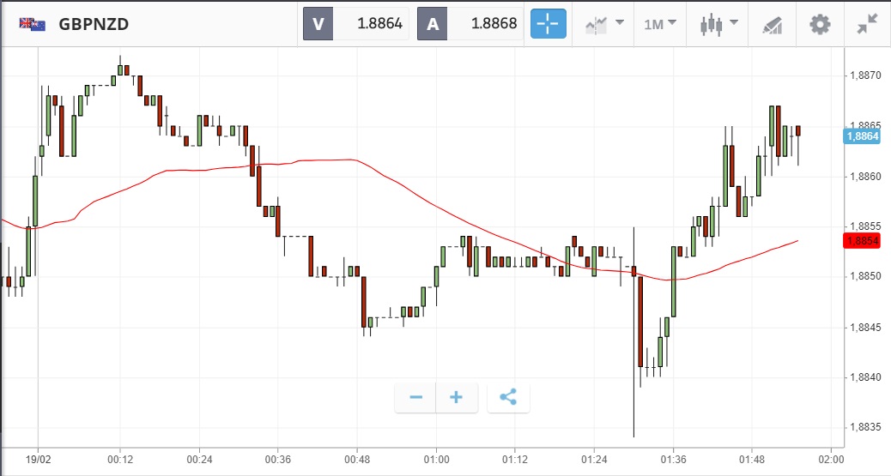Expand the 1M timeframe dropdown
Viewport: 891px width, 476px height.
[x=659, y=24]
